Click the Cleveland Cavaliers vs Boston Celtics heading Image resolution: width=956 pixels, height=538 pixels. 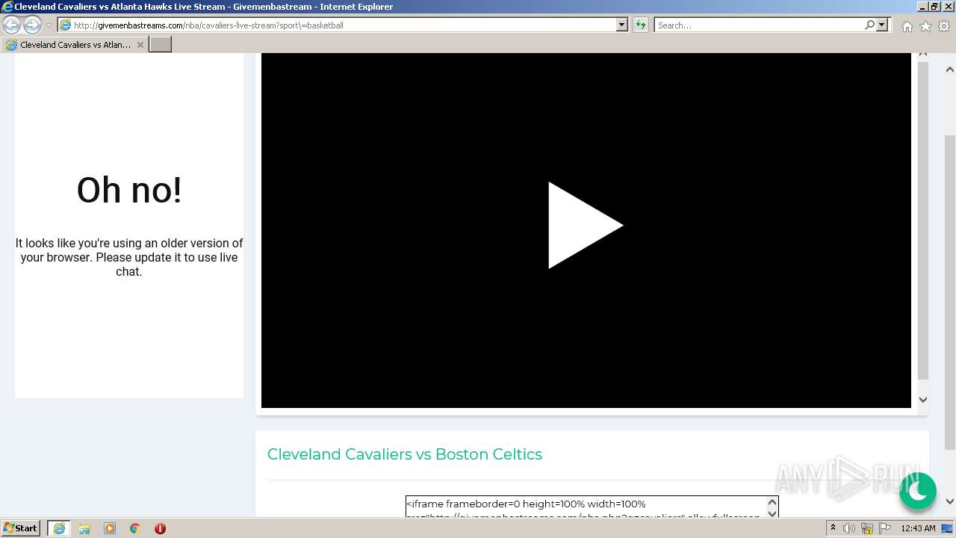point(405,454)
